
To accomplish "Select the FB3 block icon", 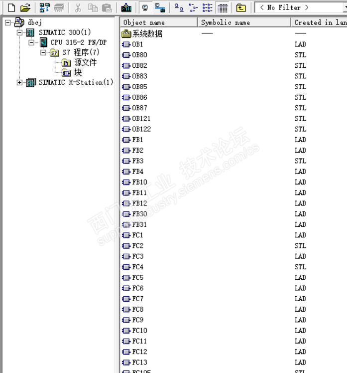I will coord(126,161).
